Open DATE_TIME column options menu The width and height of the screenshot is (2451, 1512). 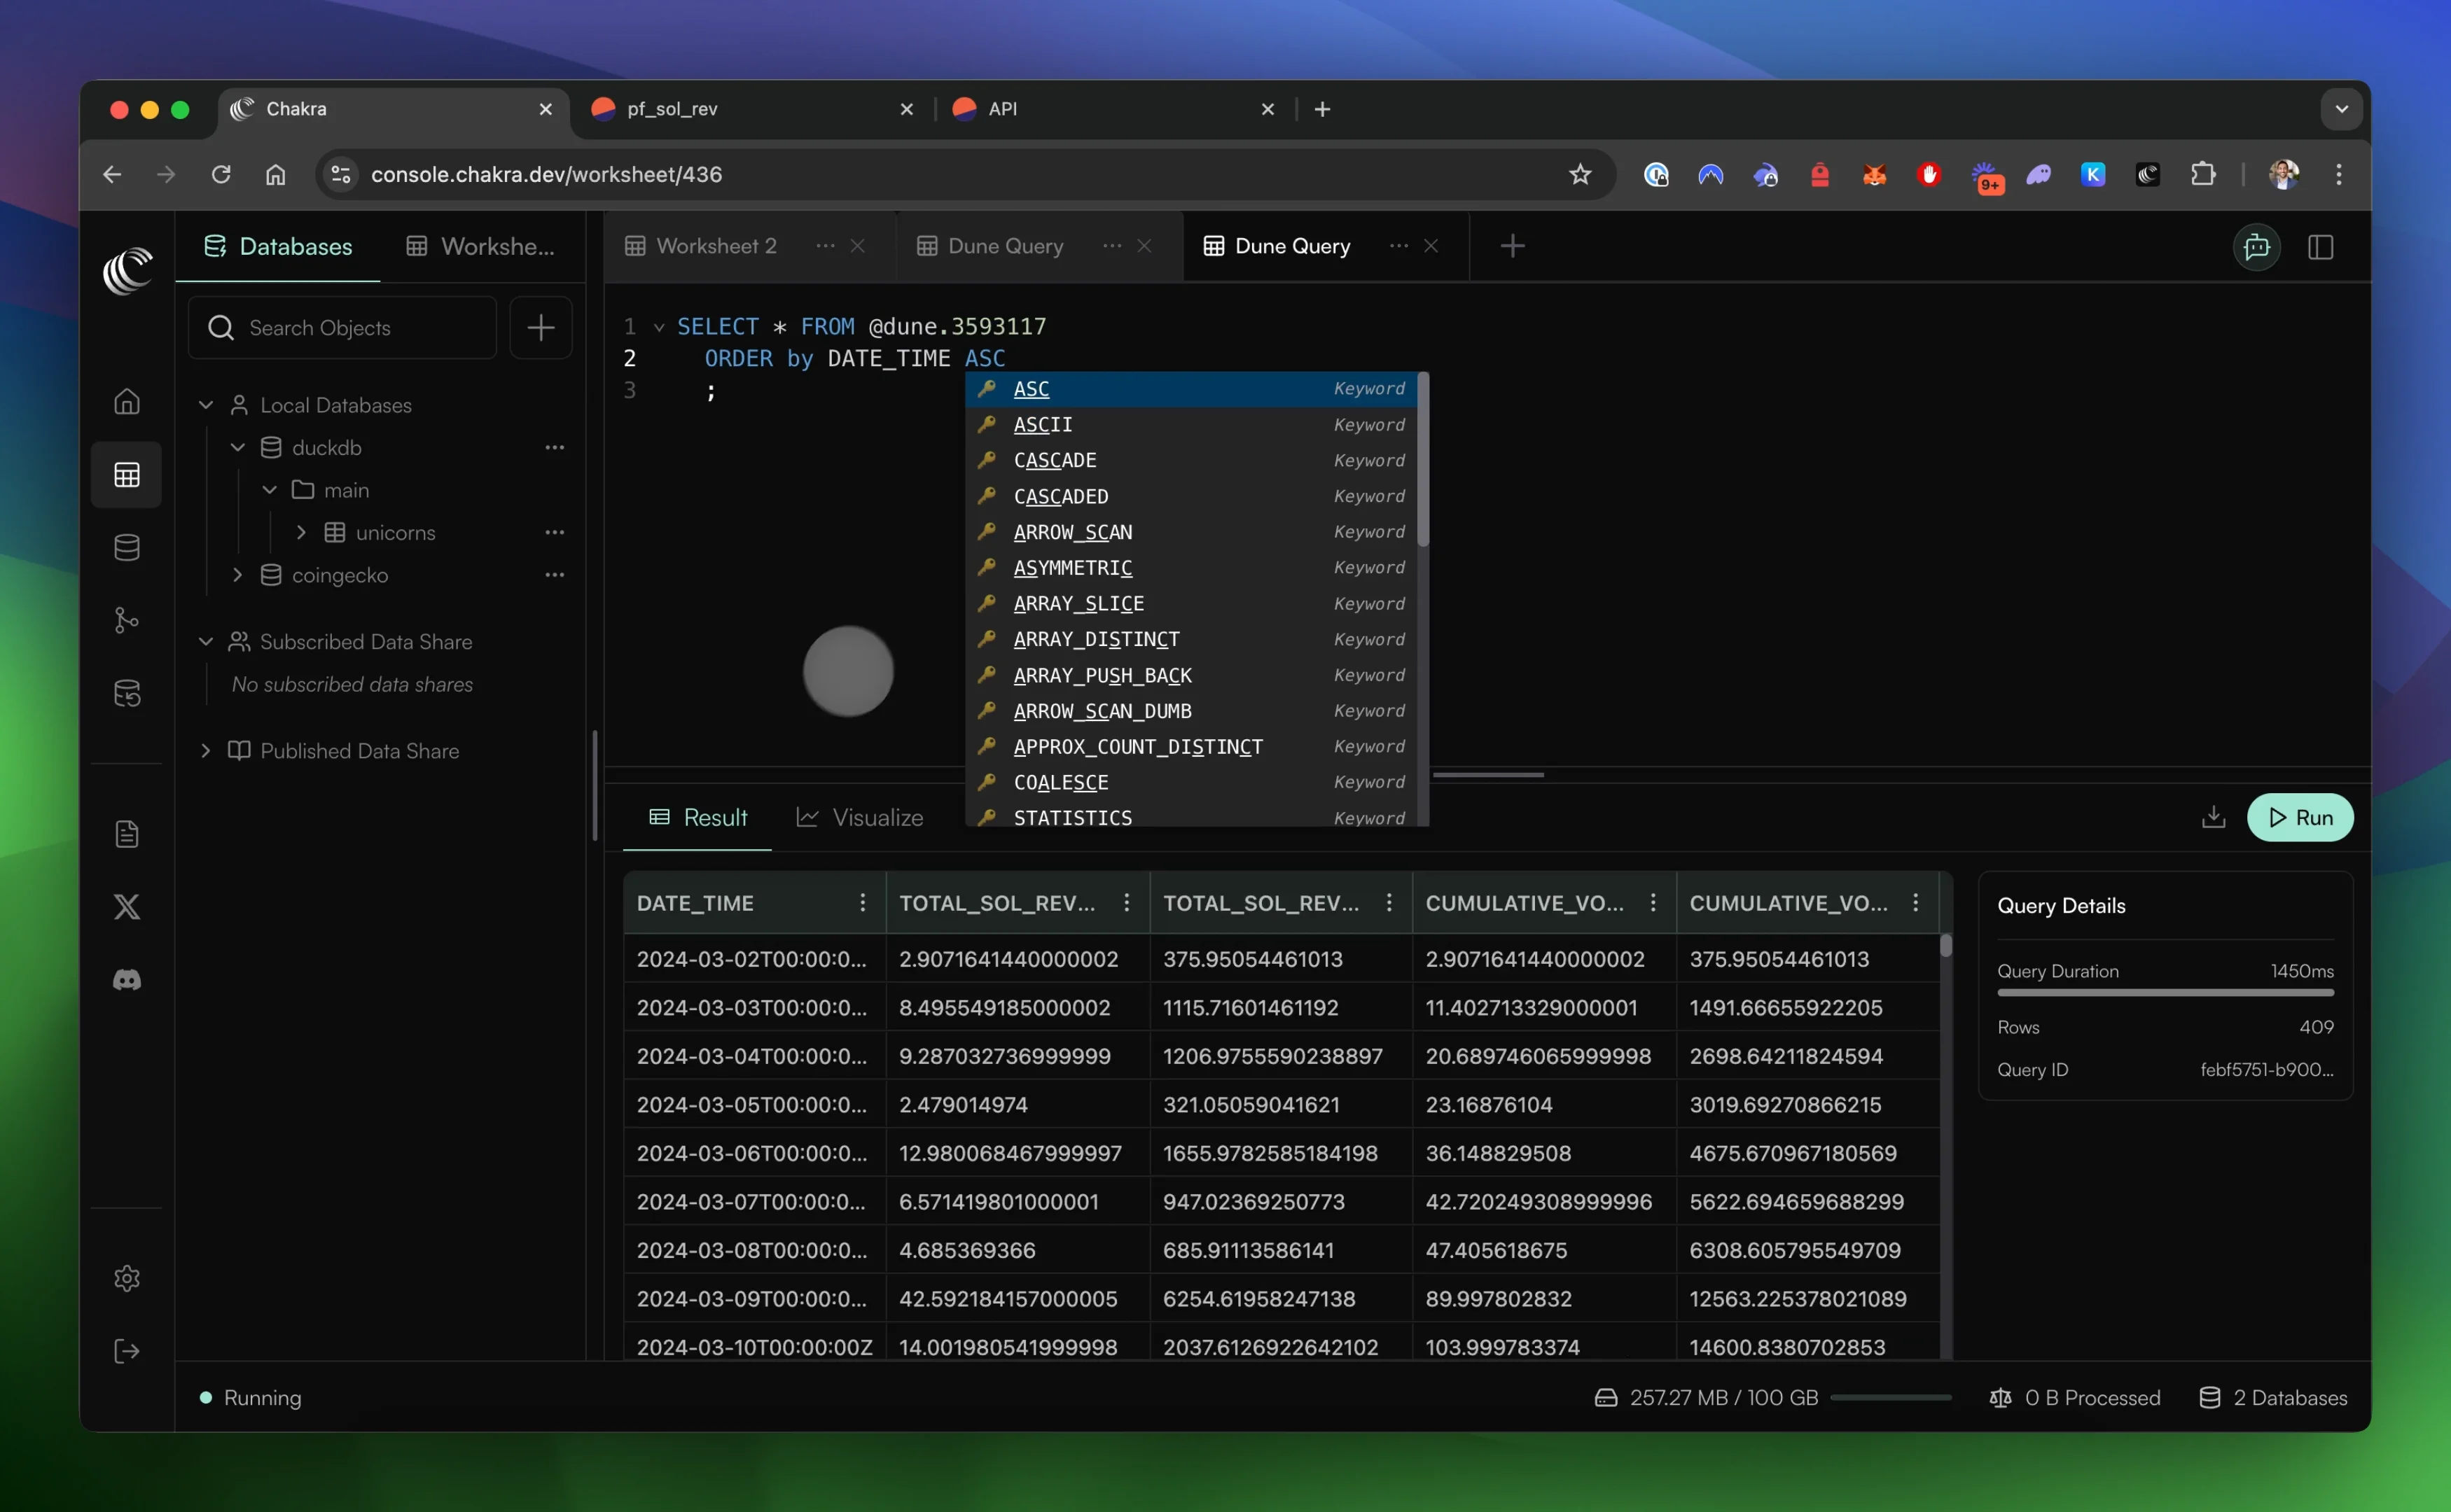click(862, 902)
